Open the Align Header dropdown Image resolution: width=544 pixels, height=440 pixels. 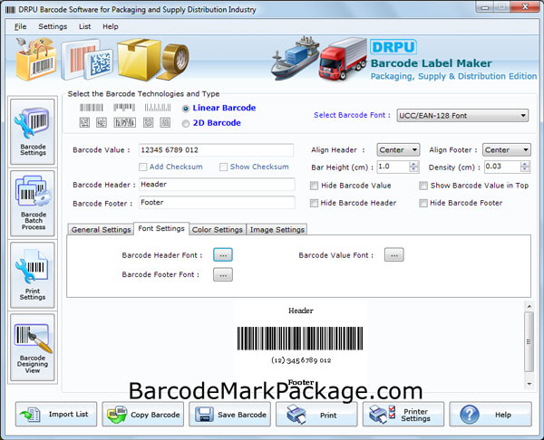(x=398, y=150)
